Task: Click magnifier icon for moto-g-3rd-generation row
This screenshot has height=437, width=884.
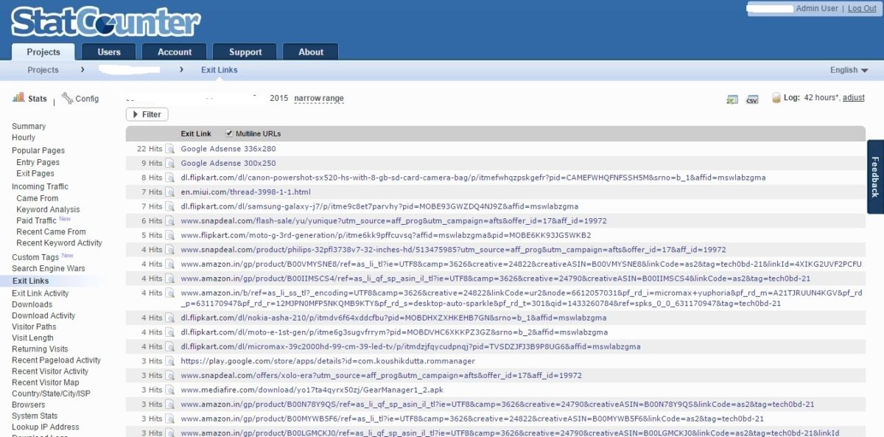Action: 169,236
